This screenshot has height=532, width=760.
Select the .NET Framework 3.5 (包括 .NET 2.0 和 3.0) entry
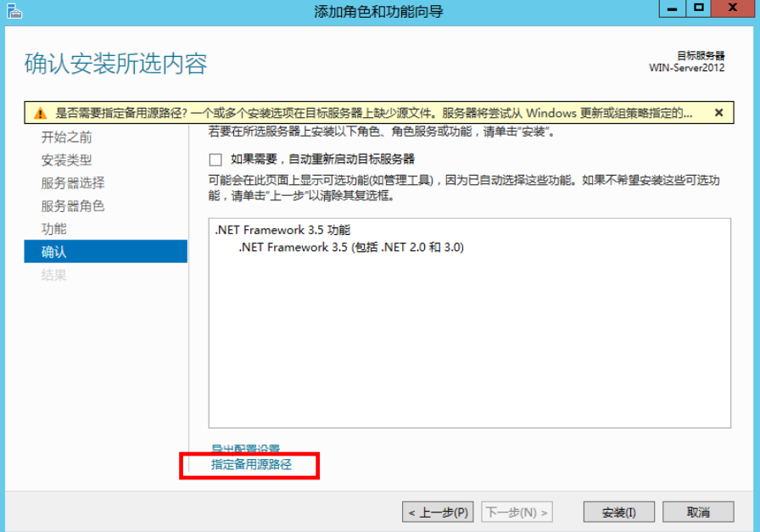click(351, 248)
